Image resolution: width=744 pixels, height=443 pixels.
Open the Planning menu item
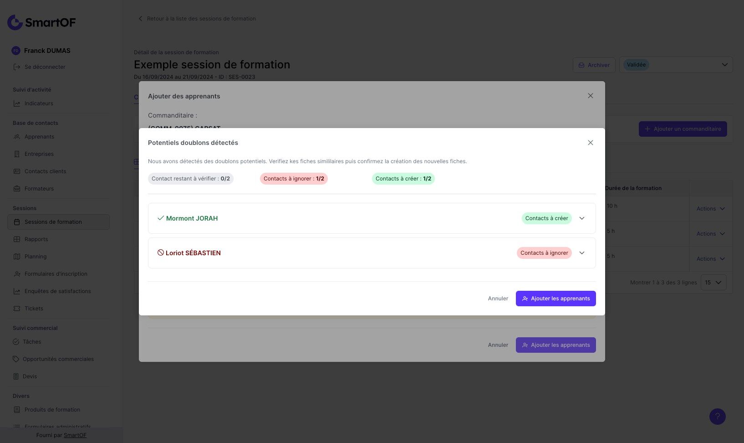[x=36, y=257]
